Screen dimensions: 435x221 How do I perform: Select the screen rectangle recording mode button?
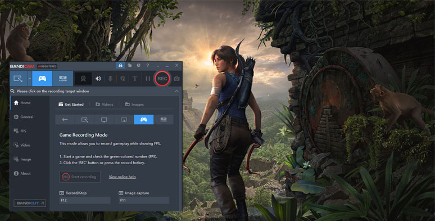coord(19,79)
